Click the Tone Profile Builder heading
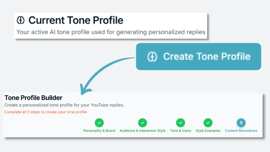Viewport: 270px width, 152px height. click(x=33, y=98)
